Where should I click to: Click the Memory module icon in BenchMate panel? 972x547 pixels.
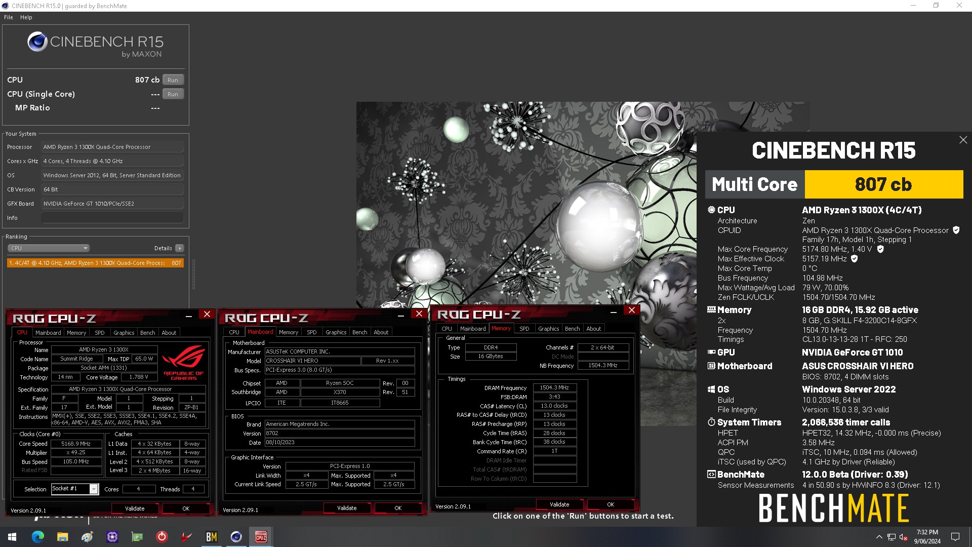click(711, 309)
